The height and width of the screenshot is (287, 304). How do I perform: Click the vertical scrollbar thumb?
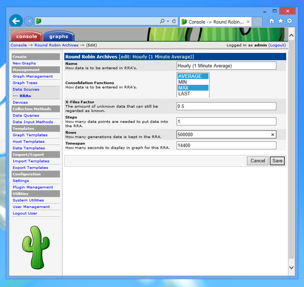point(291,149)
